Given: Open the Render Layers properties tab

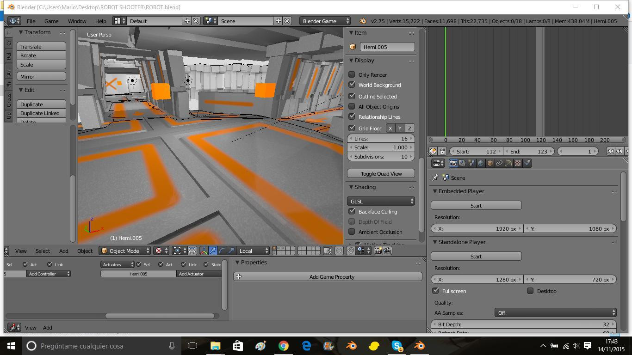Looking at the screenshot, I should 462,163.
